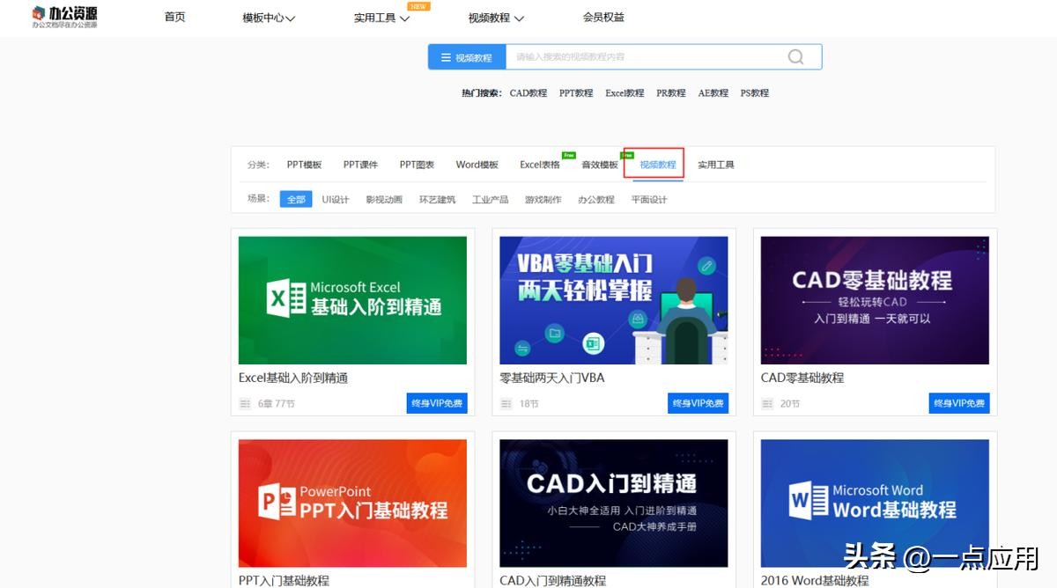This screenshot has height=588, width=1057.
Task: Click list icon next to 18节
Action: 506,404
